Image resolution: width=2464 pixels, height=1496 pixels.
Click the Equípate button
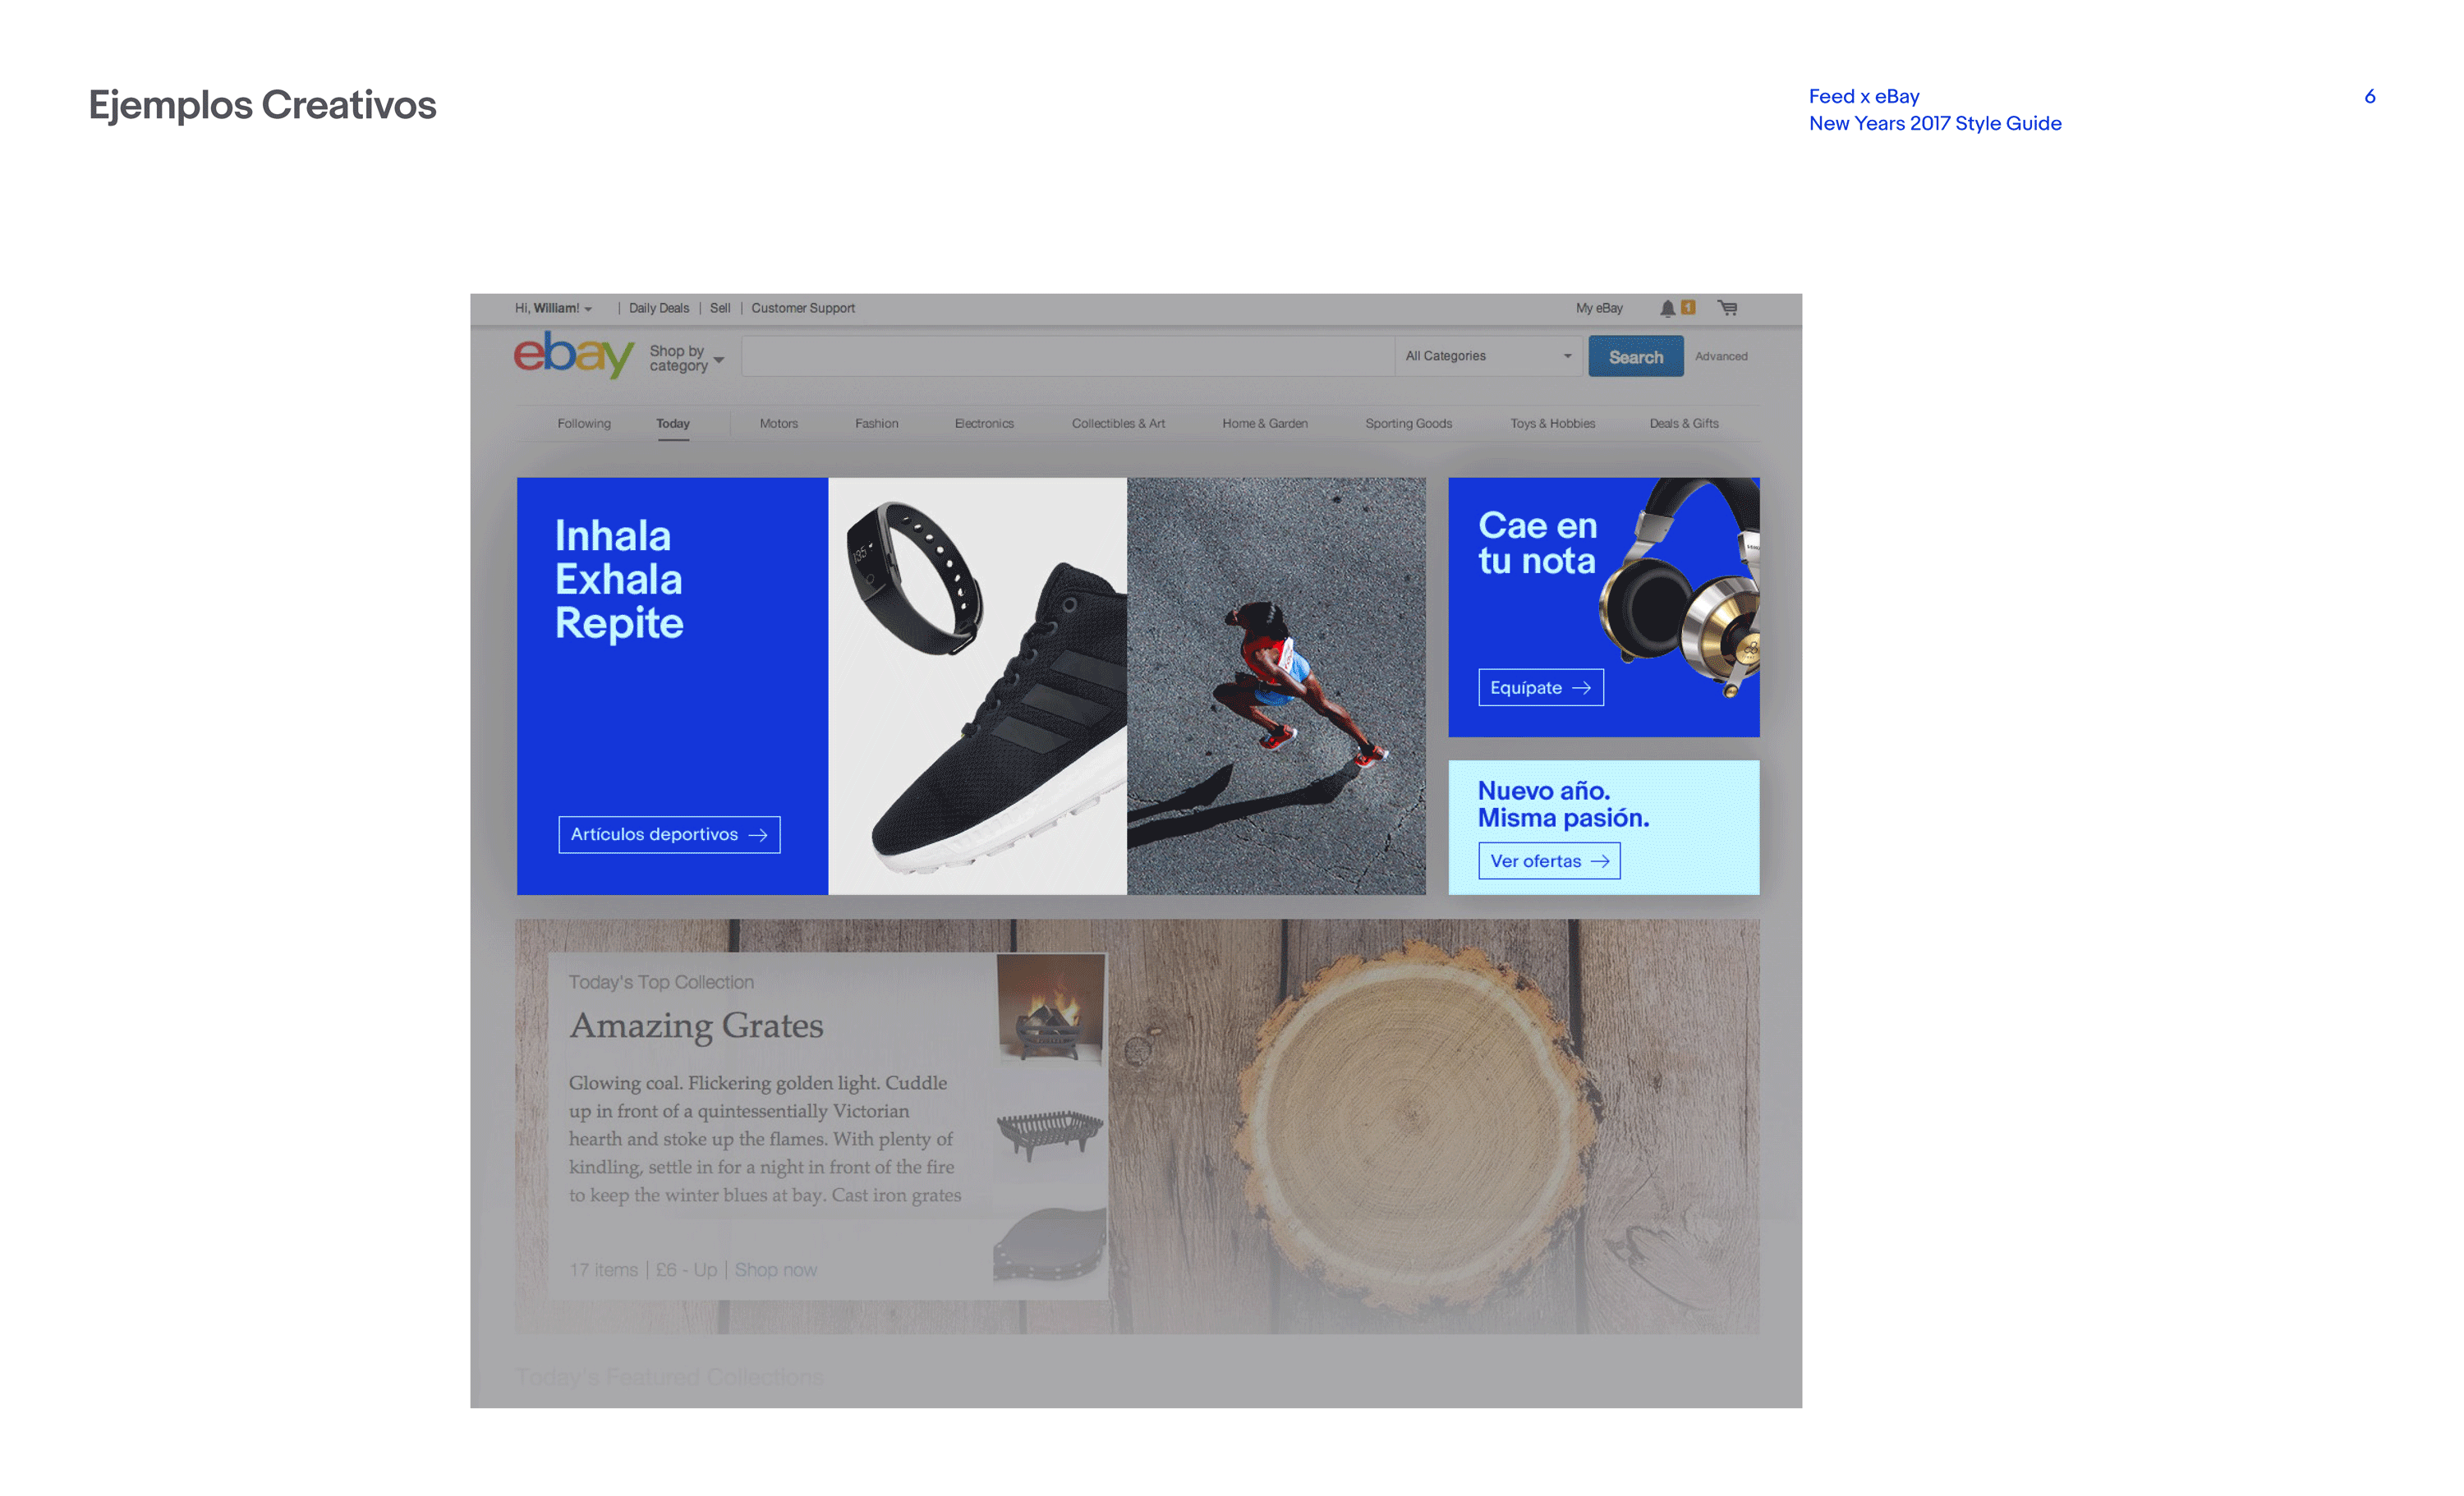(x=1541, y=687)
